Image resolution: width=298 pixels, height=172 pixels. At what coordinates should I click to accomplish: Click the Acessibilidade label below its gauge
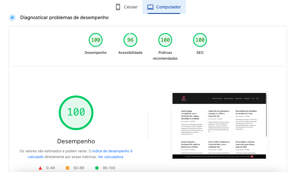tap(130, 52)
